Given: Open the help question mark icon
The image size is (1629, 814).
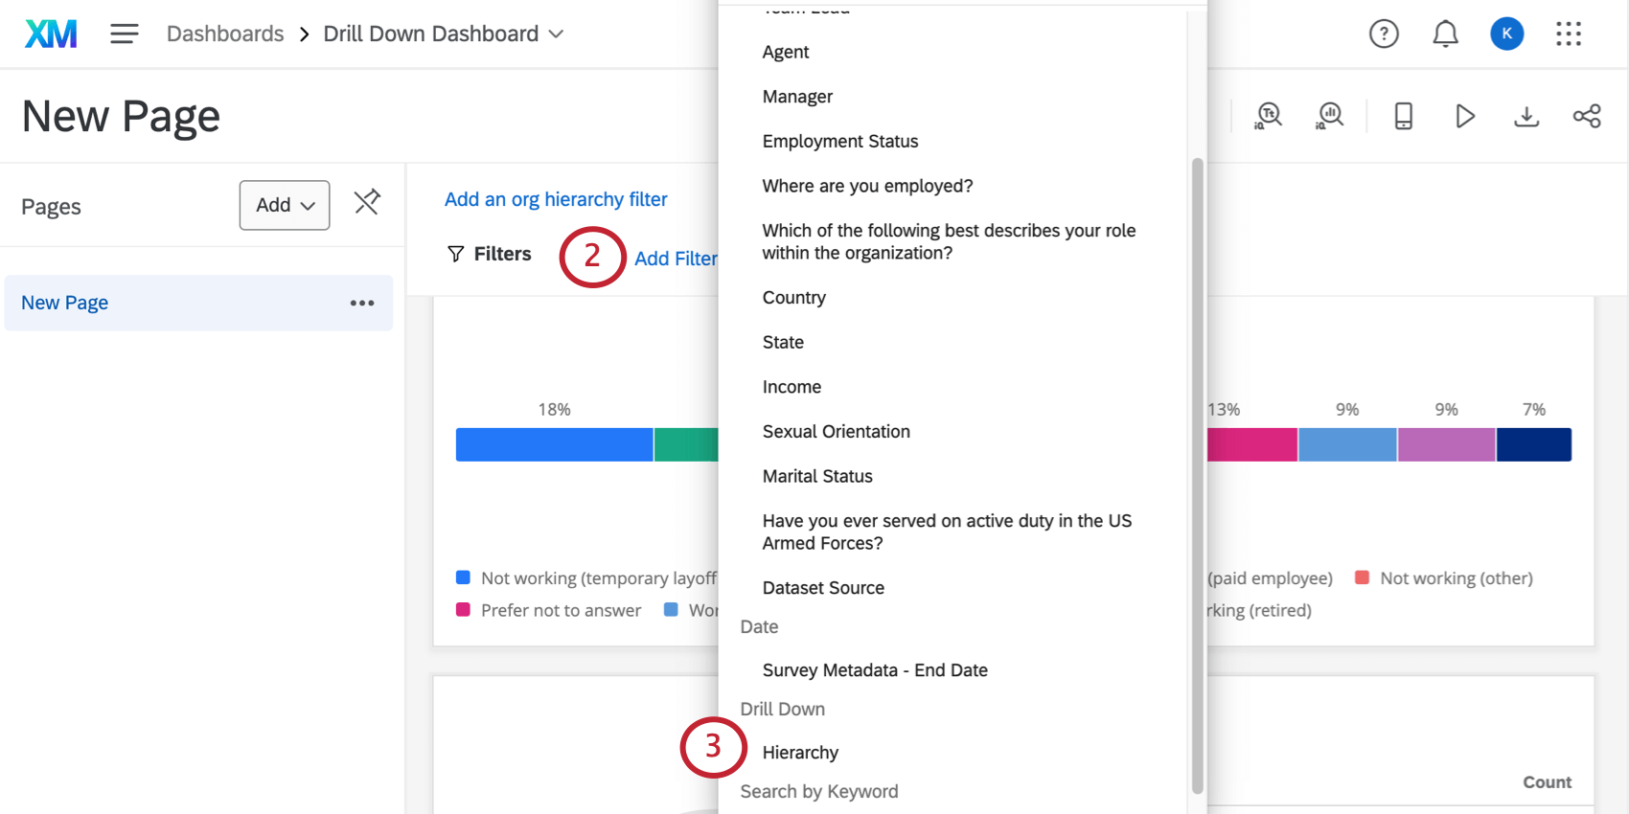Looking at the screenshot, I should 1383,34.
